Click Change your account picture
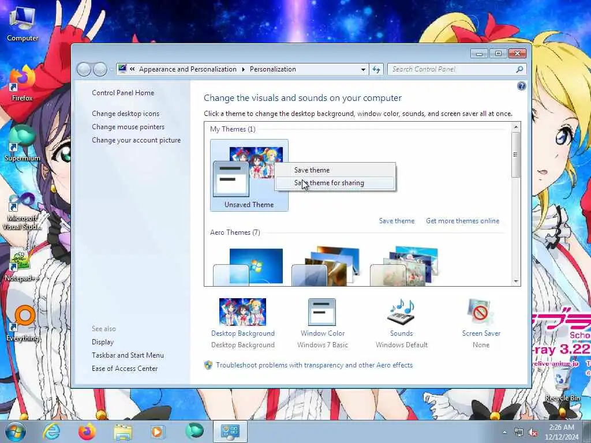This screenshot has height=443, width=591. point(136,140)
